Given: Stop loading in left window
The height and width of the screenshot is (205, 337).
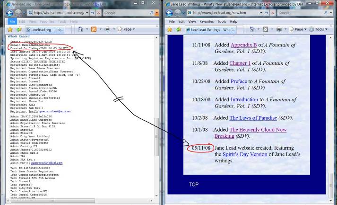Looking at the screenshot, I should pyautogui.click(x=98, y=13).
